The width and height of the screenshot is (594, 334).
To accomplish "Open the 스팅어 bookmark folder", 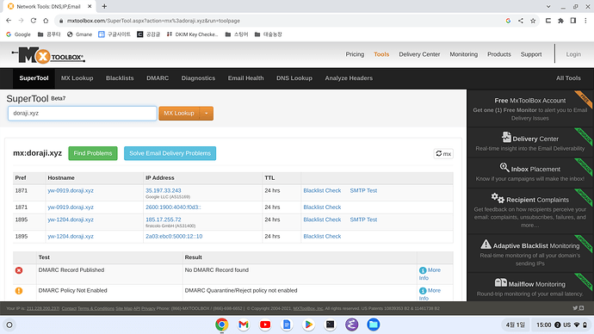I will pos(237,34).
